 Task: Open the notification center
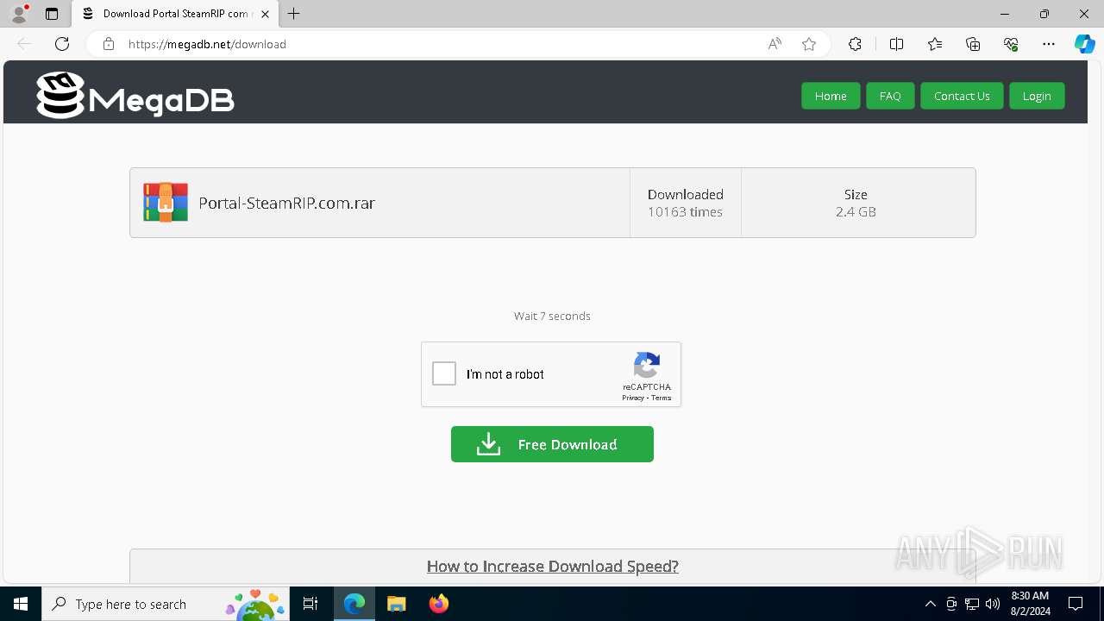pos(1076,604)
